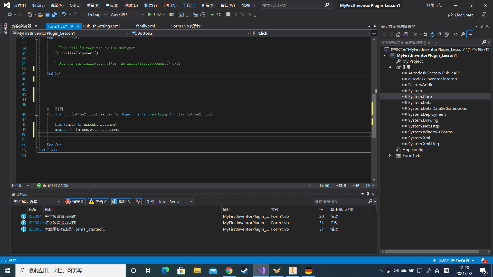The width and height of the screenshot is (493, 277).
Task: Open the 整个解决方案 scope dropdown
Action: click(x=37, y=202)
